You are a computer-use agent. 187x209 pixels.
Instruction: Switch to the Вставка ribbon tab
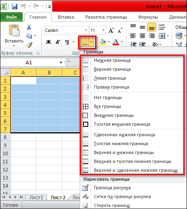[66, 17]
